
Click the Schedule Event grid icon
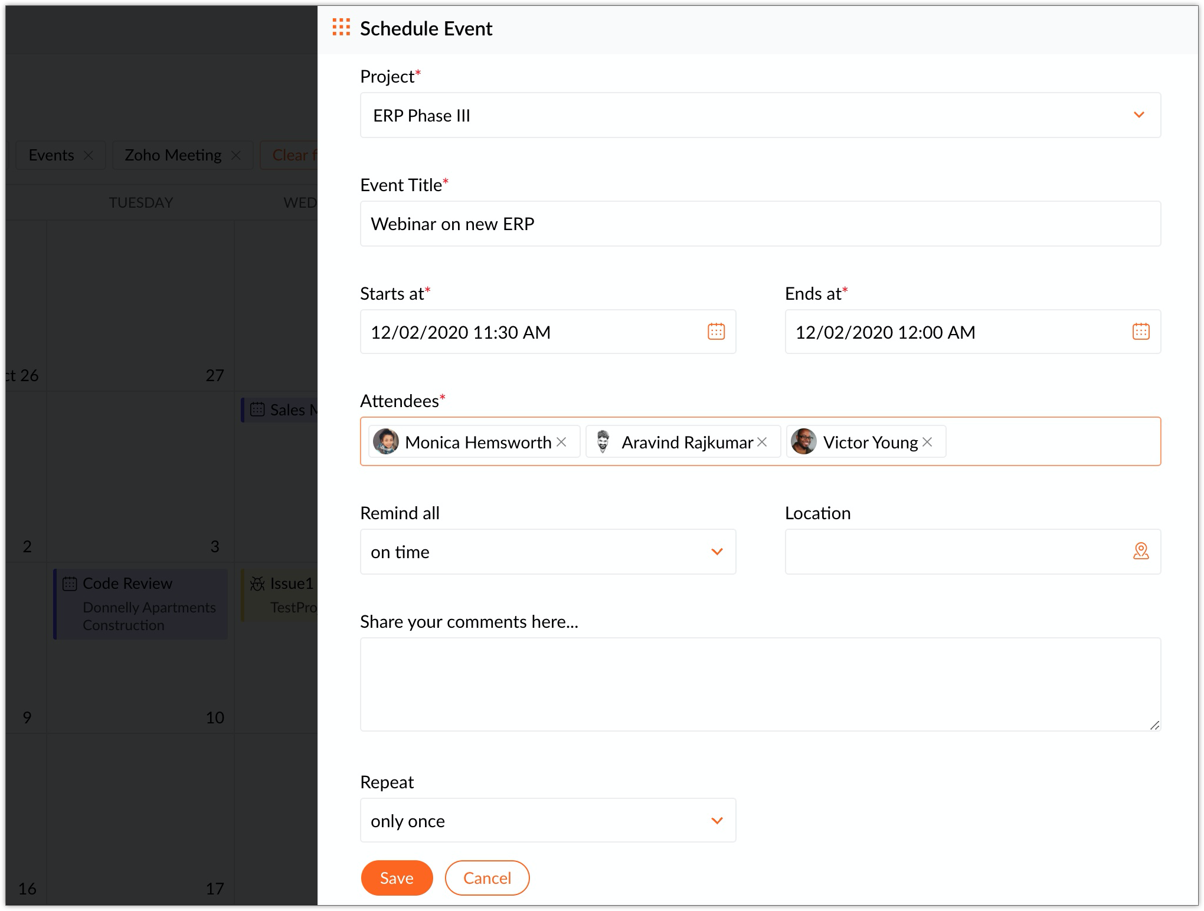(341, 28)
